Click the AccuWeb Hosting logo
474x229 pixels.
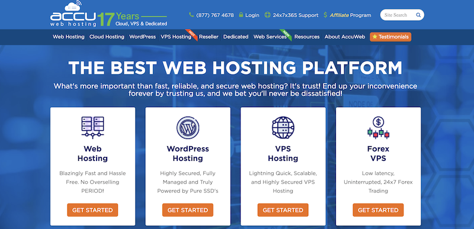pos(73,14)
